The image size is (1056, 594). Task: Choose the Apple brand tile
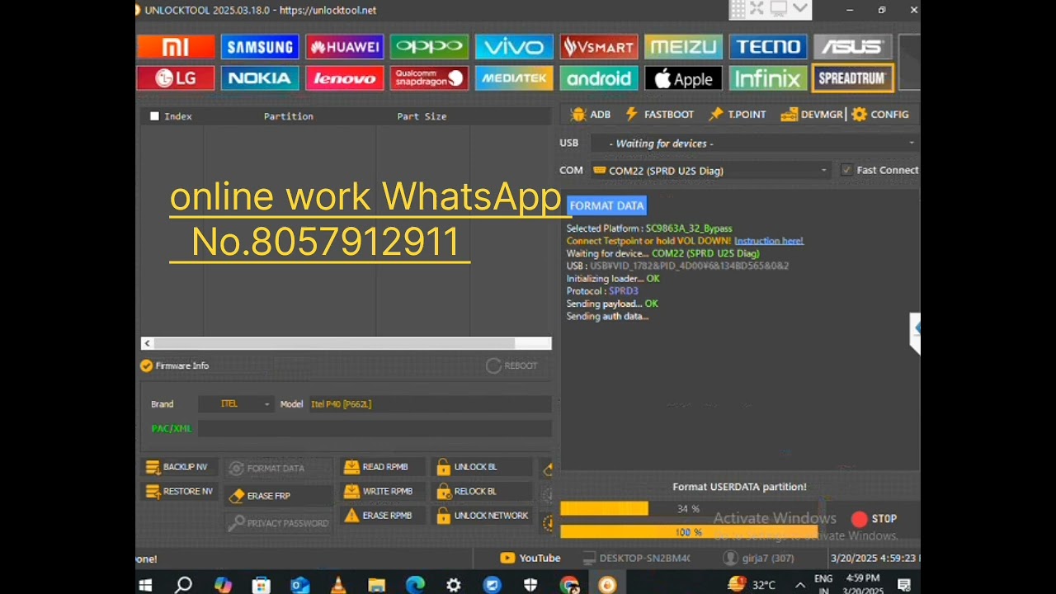(x=682, y=78)
